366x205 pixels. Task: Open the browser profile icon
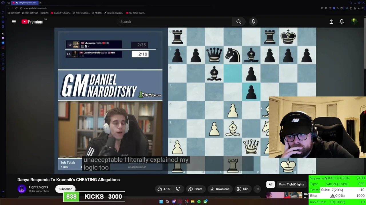tap(355, 8)
